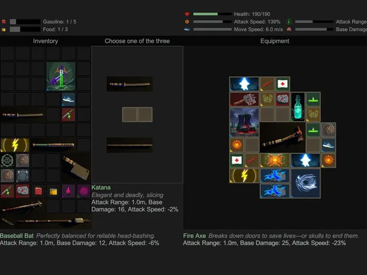
Task: Click the sun item left of the fire axe
Action: 237,145
